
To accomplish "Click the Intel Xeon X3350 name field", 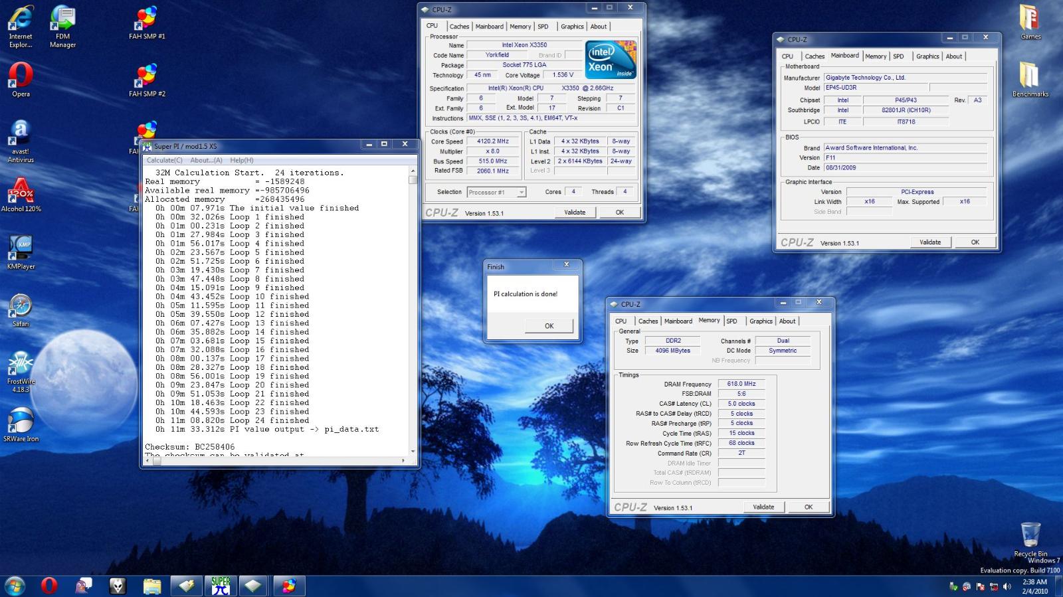I will (x=524, y=45).
